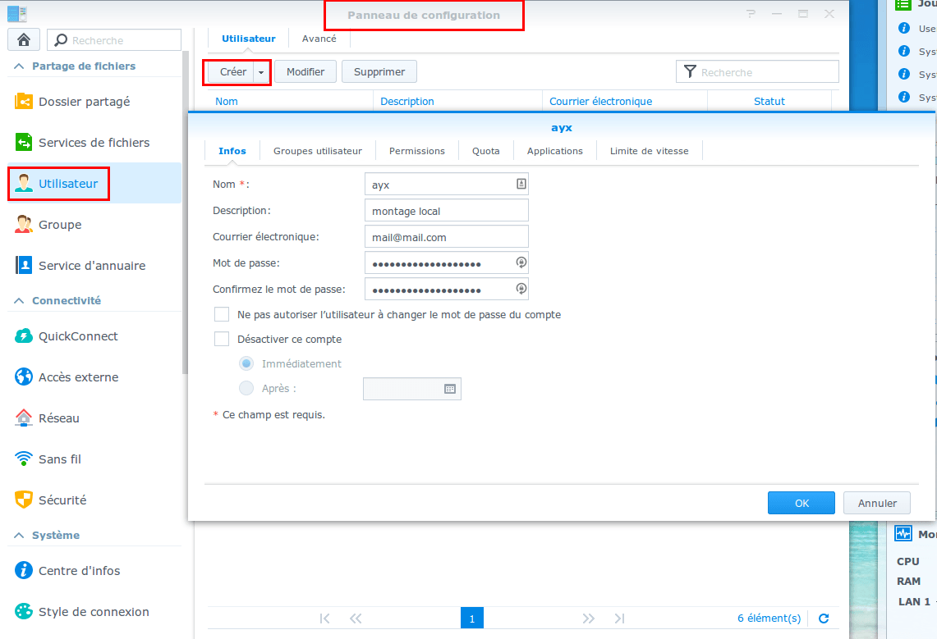Click the Courrier électronique input field
937x639 pixels.
(447, 237)
